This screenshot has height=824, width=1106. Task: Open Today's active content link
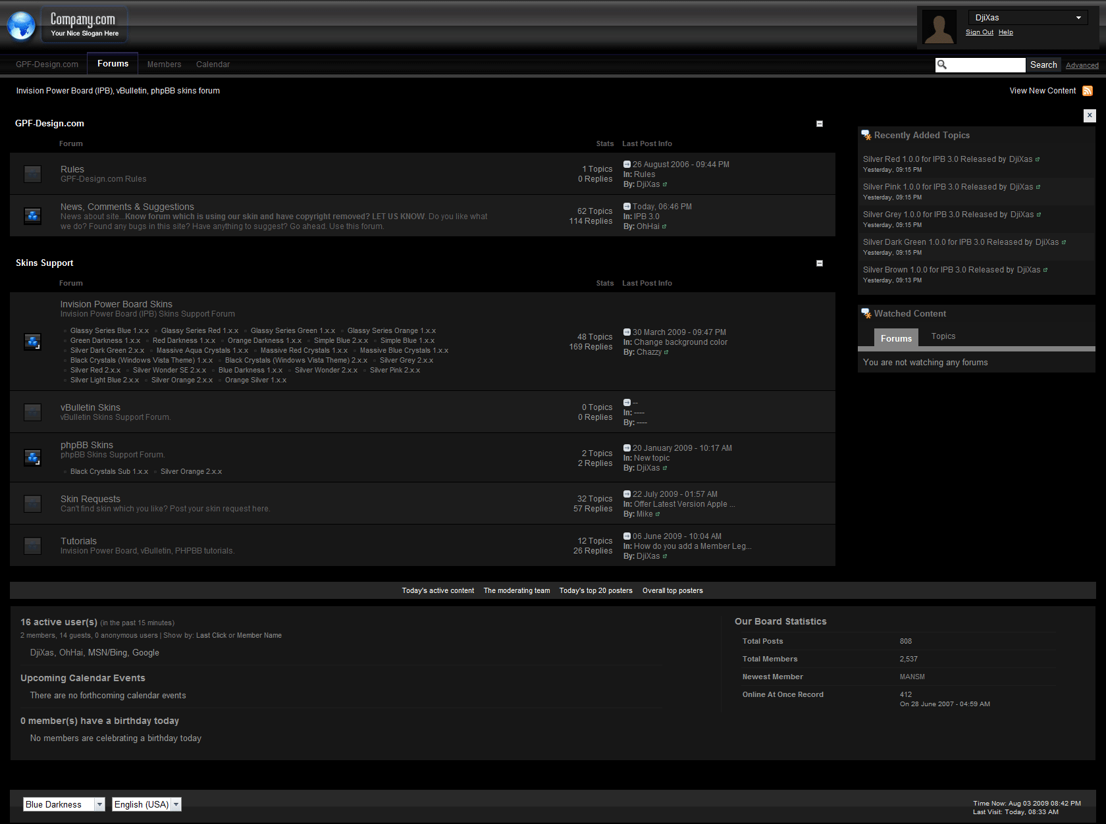click(x=438, y=590)
